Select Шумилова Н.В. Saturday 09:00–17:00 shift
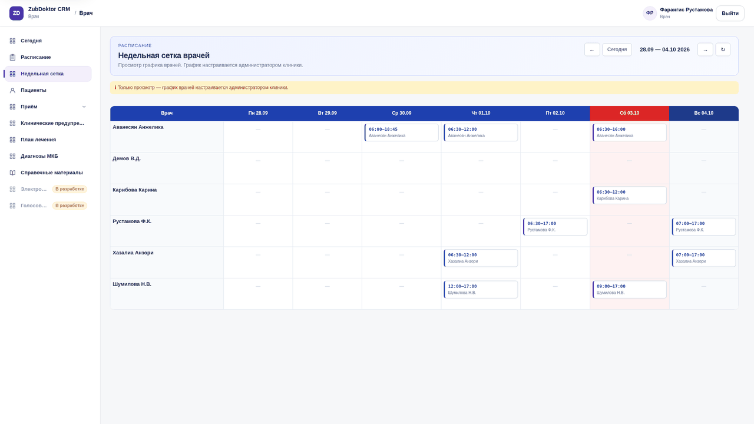The height and width of the screenshot is (424, 754). click(x=630, y=290)
